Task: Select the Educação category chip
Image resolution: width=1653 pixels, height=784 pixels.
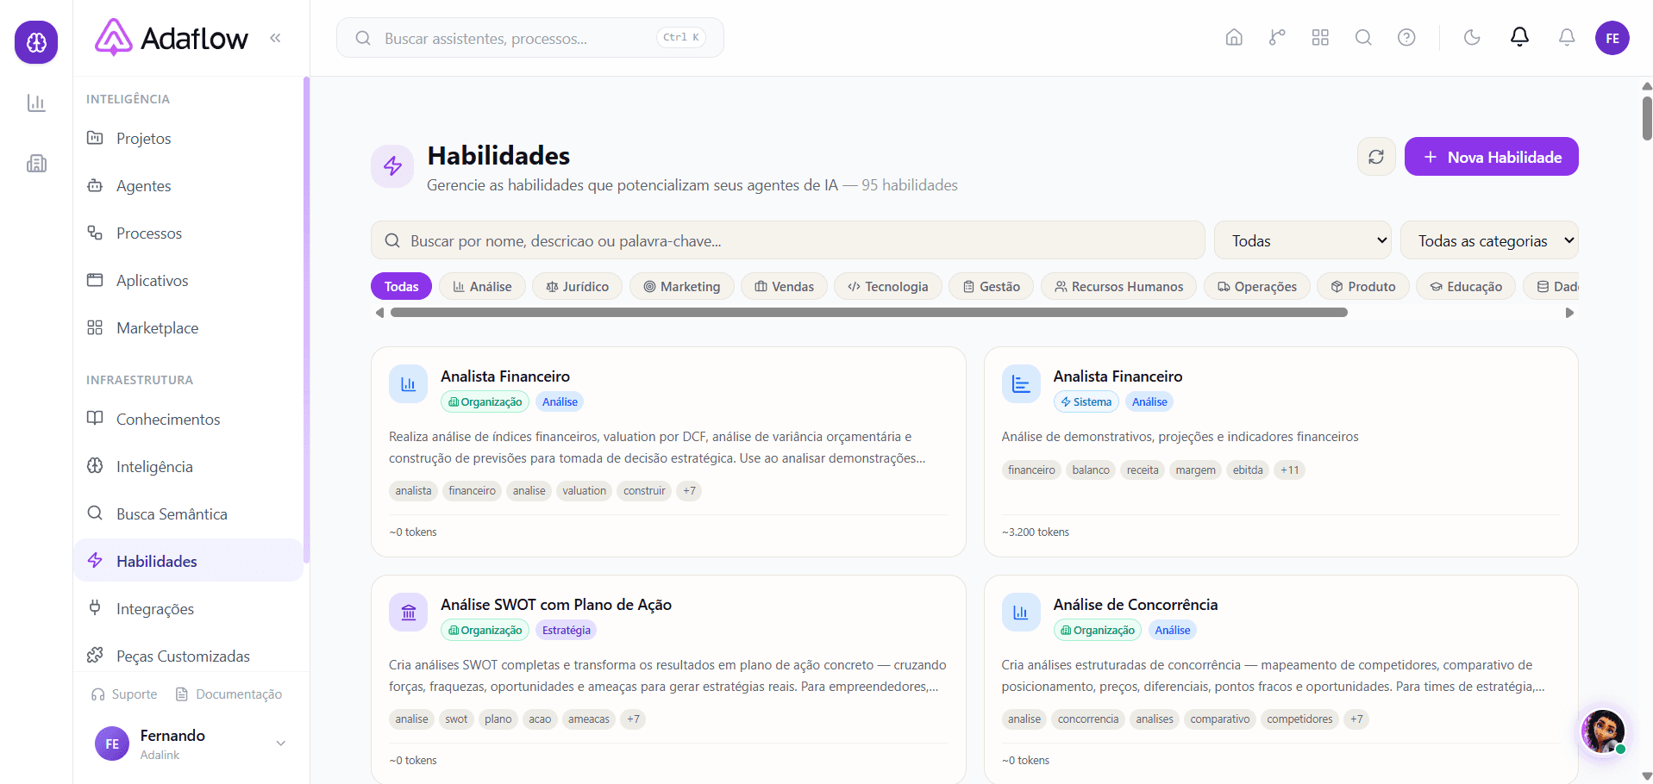Action: pyautogui.click(x=1466, y=287)
